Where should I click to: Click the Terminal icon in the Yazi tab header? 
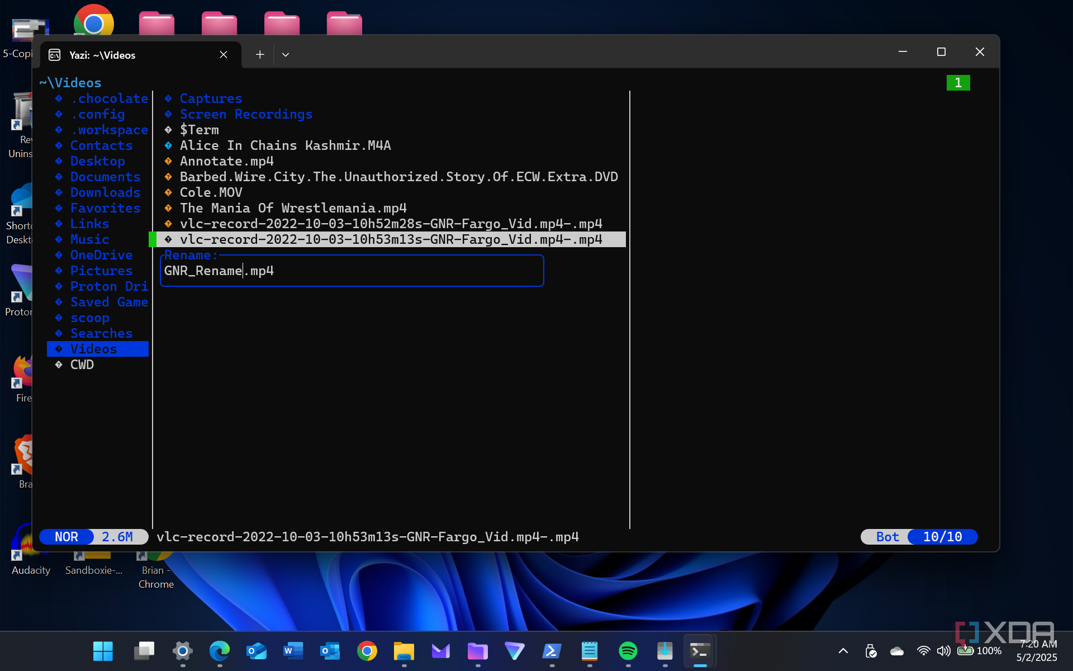pyautogui.click(x=54, y=55)
